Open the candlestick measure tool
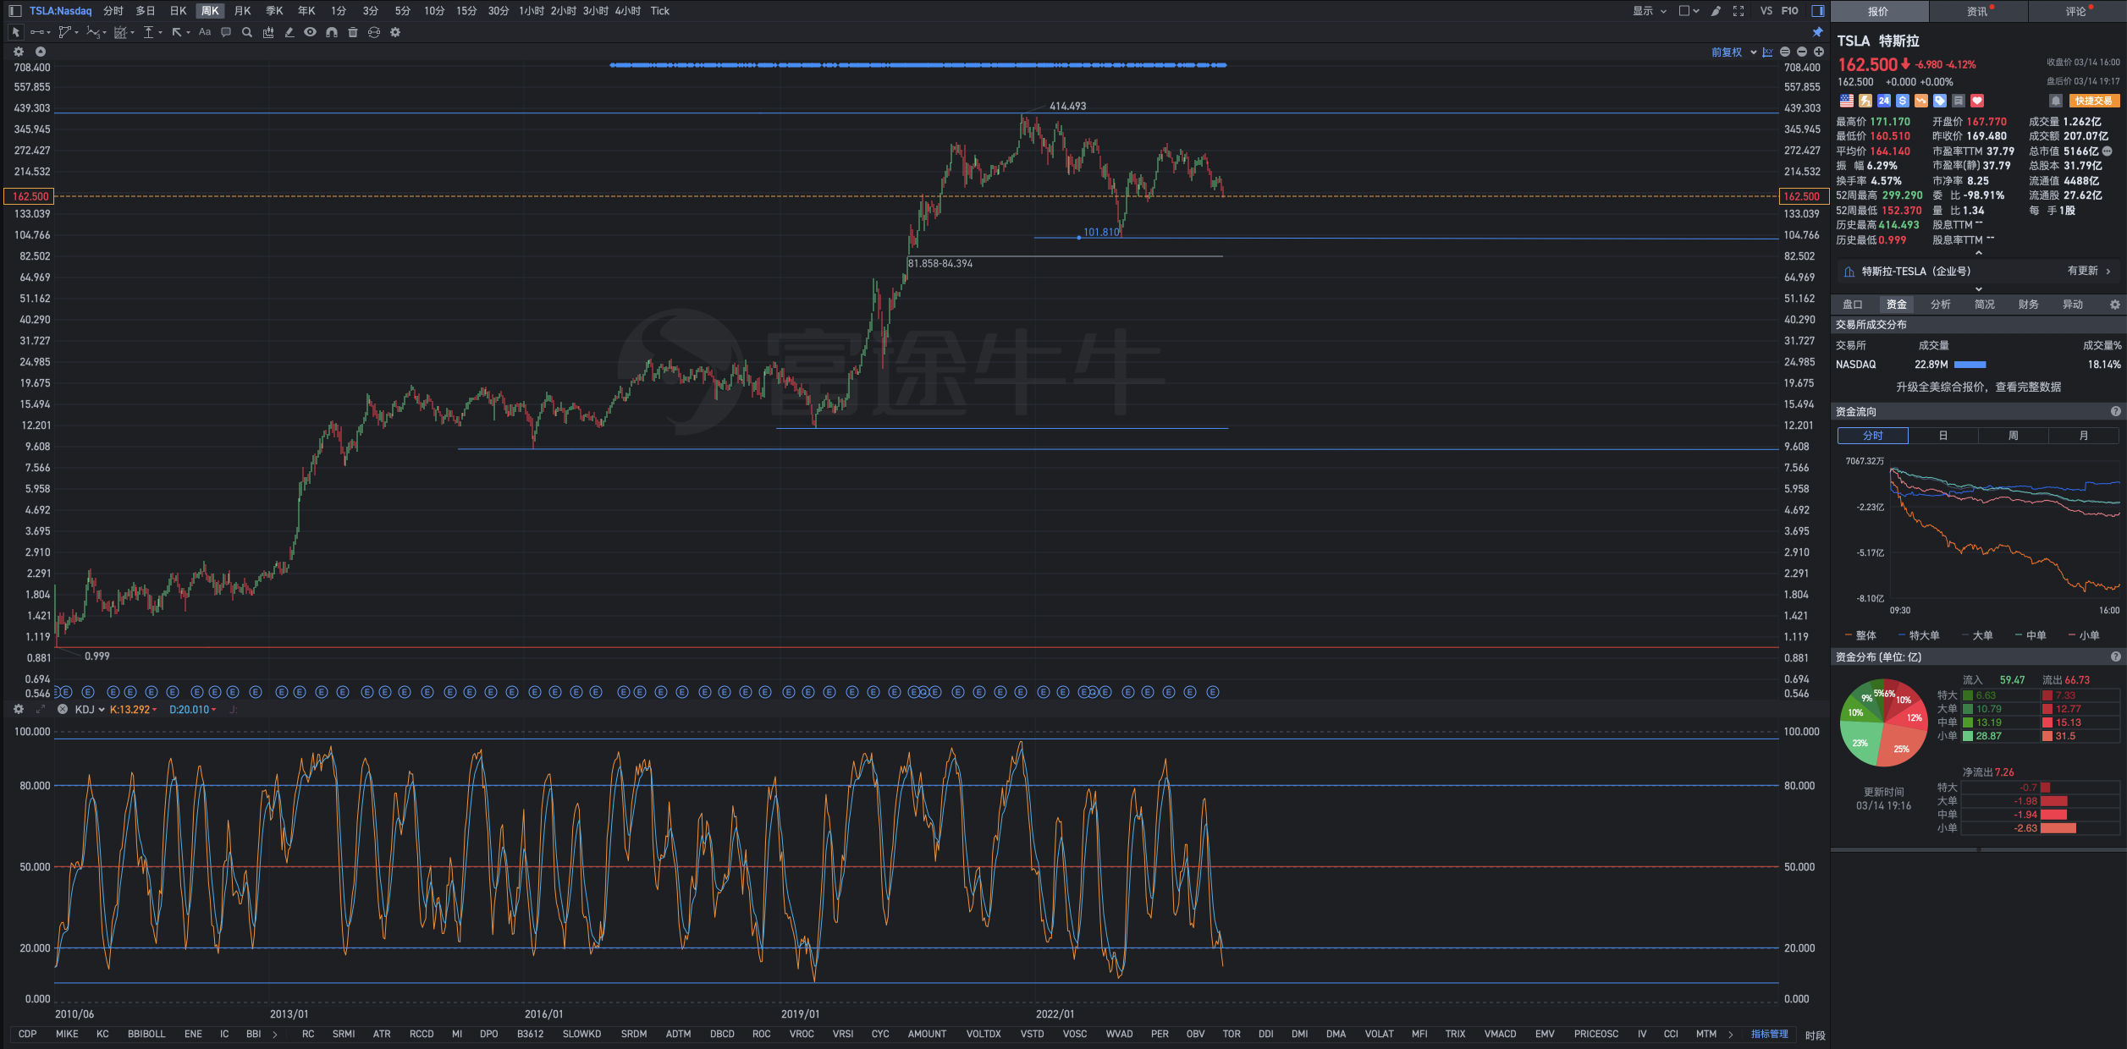Viewport: 2127px width, 1049px height. click(268, 32)
